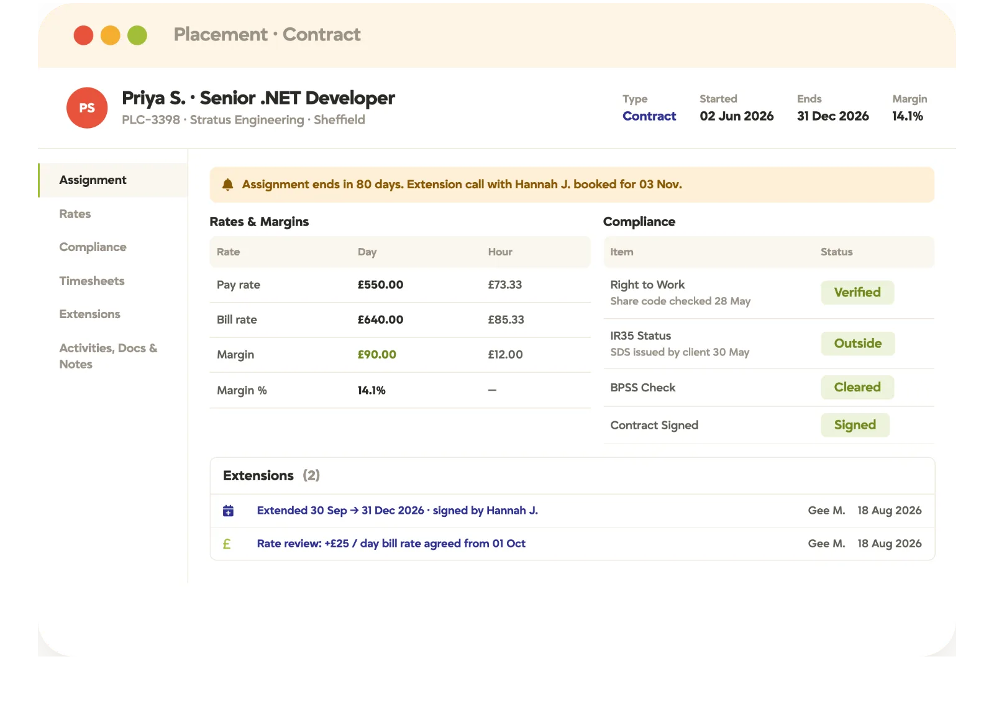Open the Timesheets sidebar tab
Image resolution: width=994 pixels, height=707 pixels.
tap(92, 281)
